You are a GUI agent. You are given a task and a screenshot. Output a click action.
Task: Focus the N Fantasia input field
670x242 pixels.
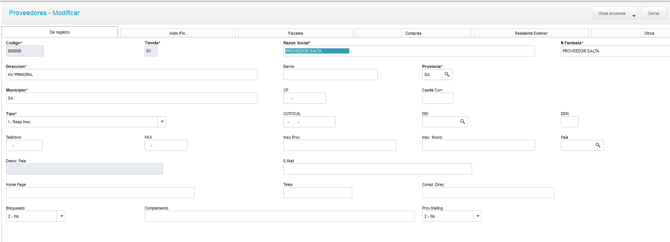coord(615,51)
